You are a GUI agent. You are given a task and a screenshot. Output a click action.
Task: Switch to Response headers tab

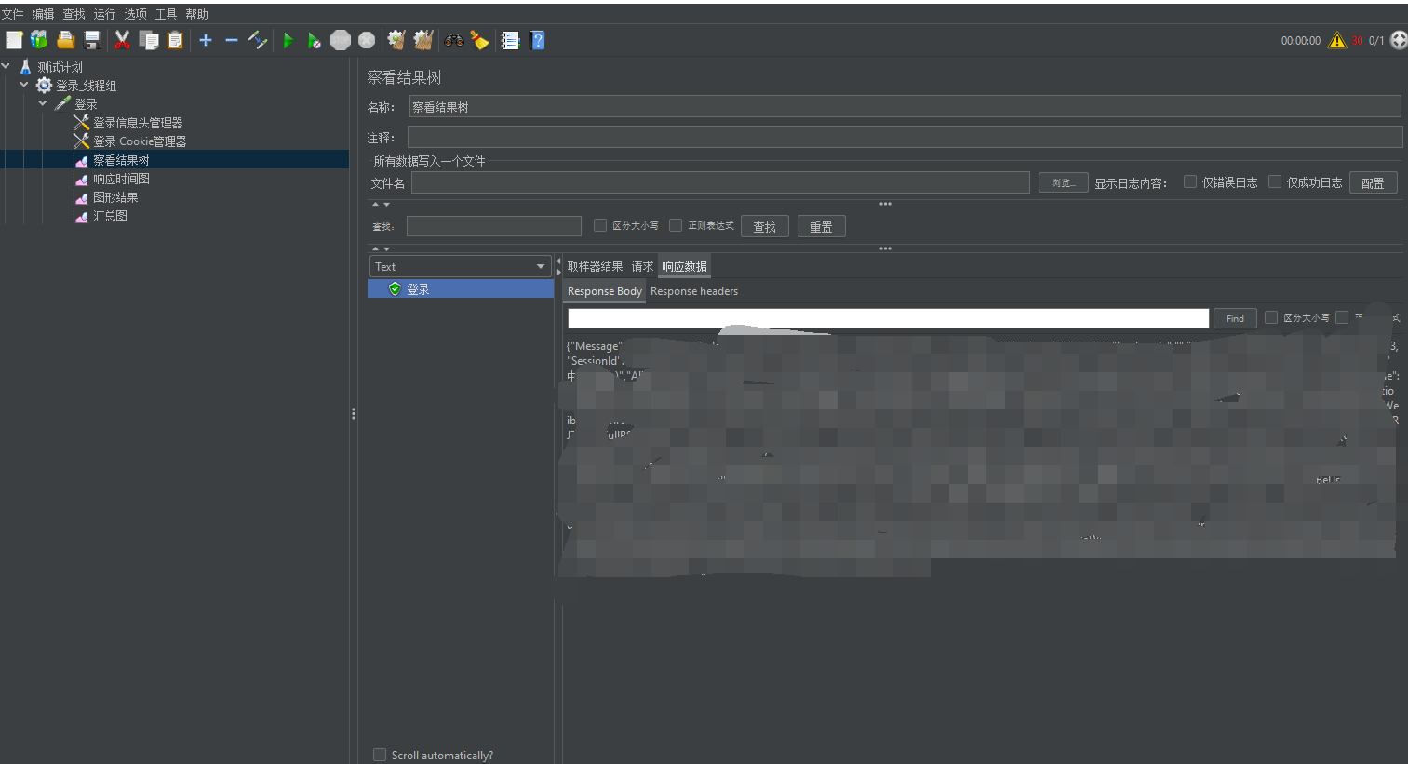click(694, 291)
